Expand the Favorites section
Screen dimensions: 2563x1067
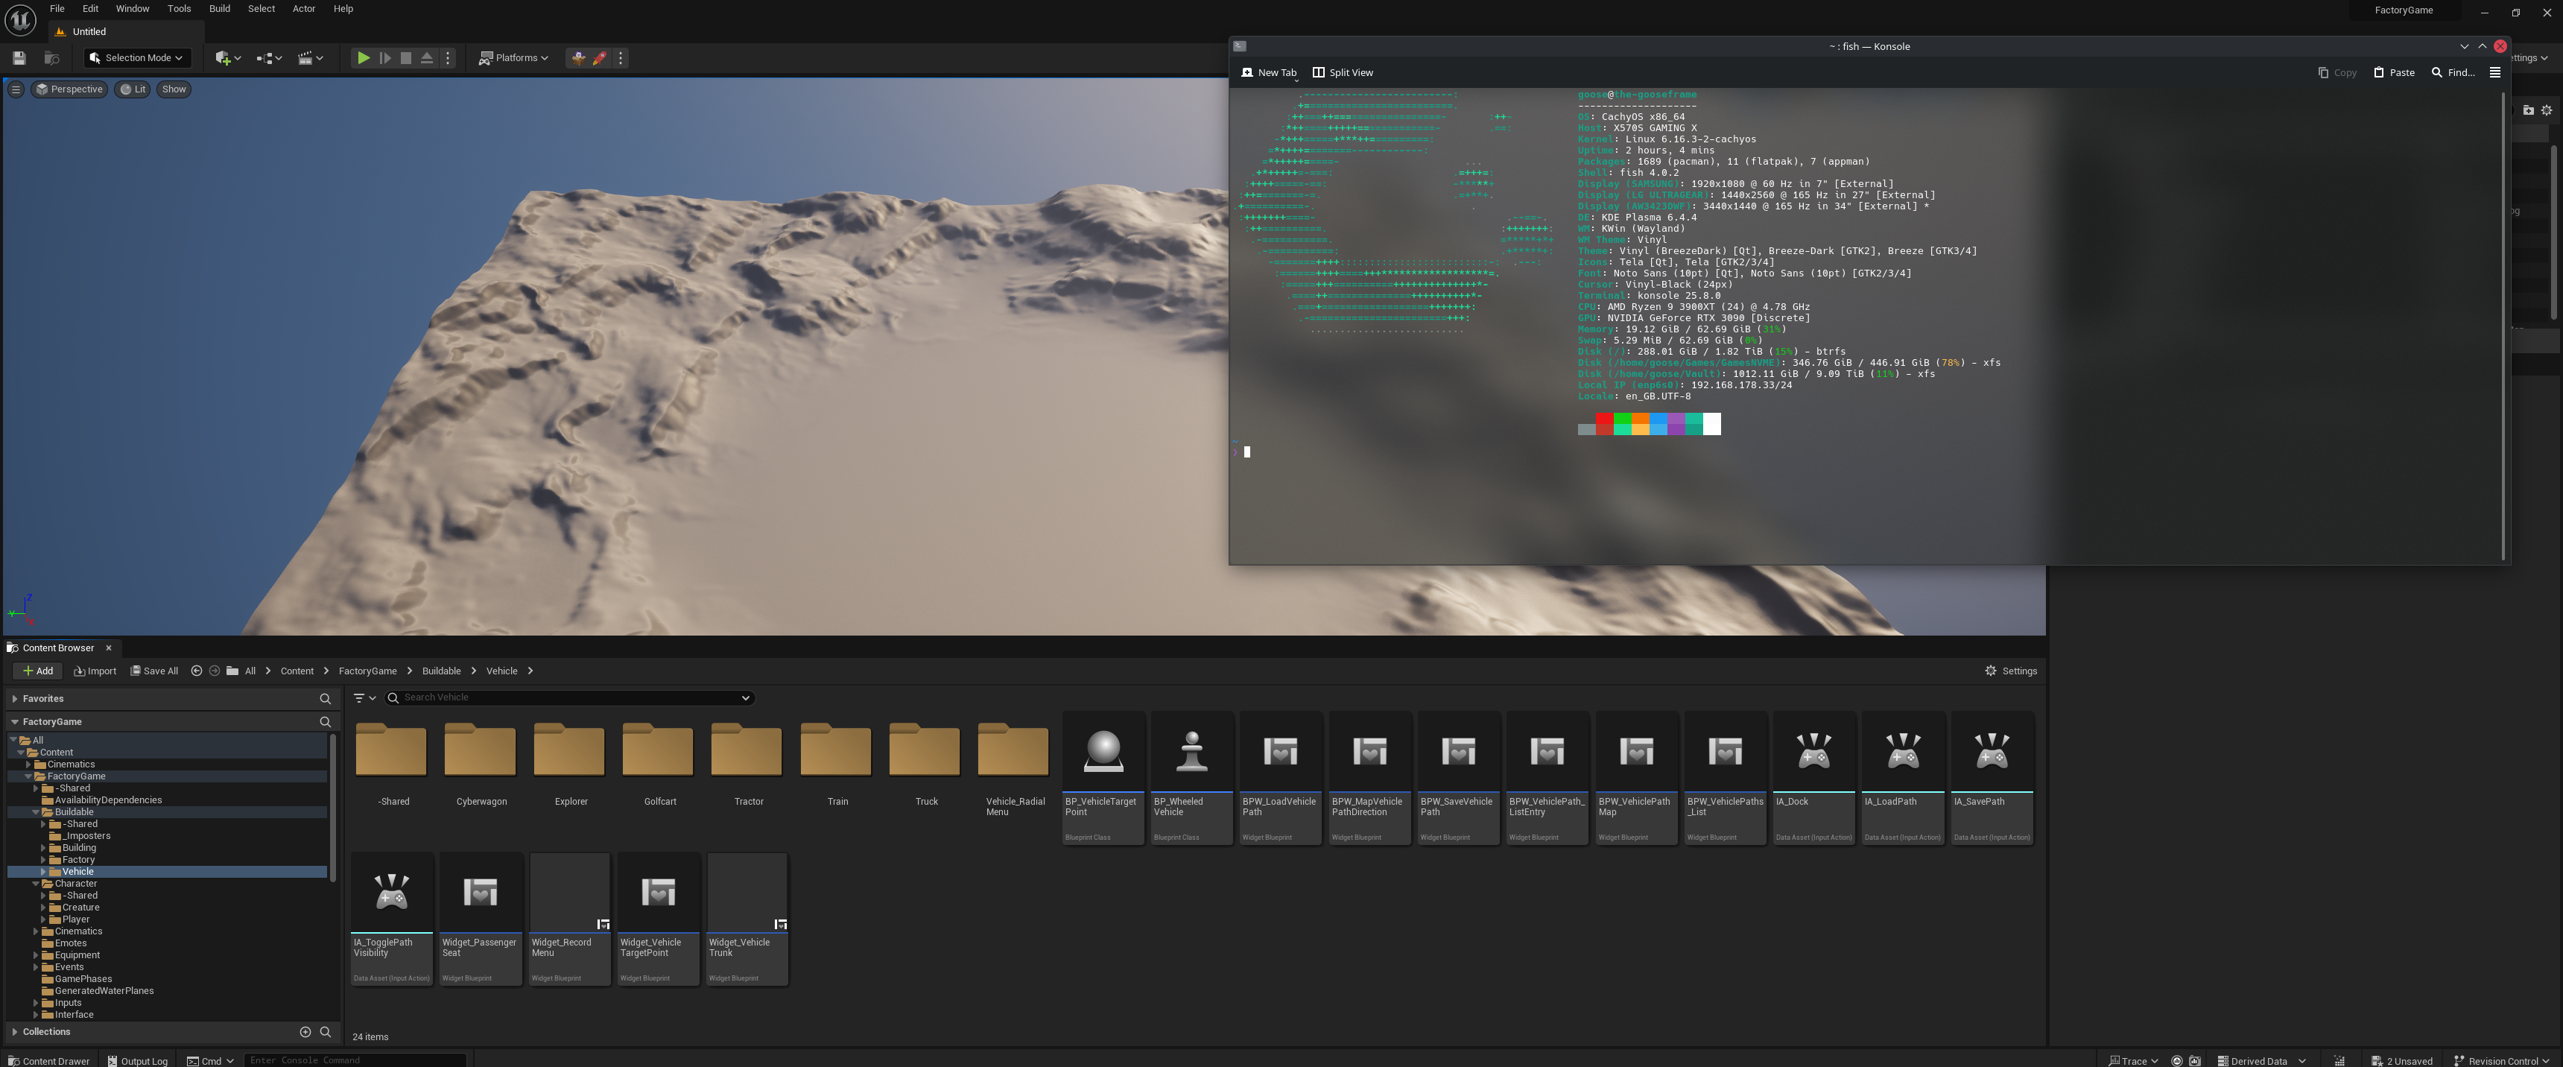point(15,699)
